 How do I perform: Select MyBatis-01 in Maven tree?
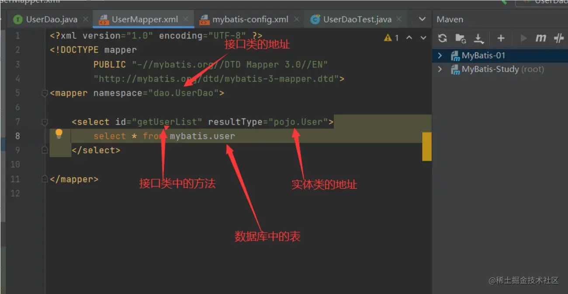coord(483,56)
